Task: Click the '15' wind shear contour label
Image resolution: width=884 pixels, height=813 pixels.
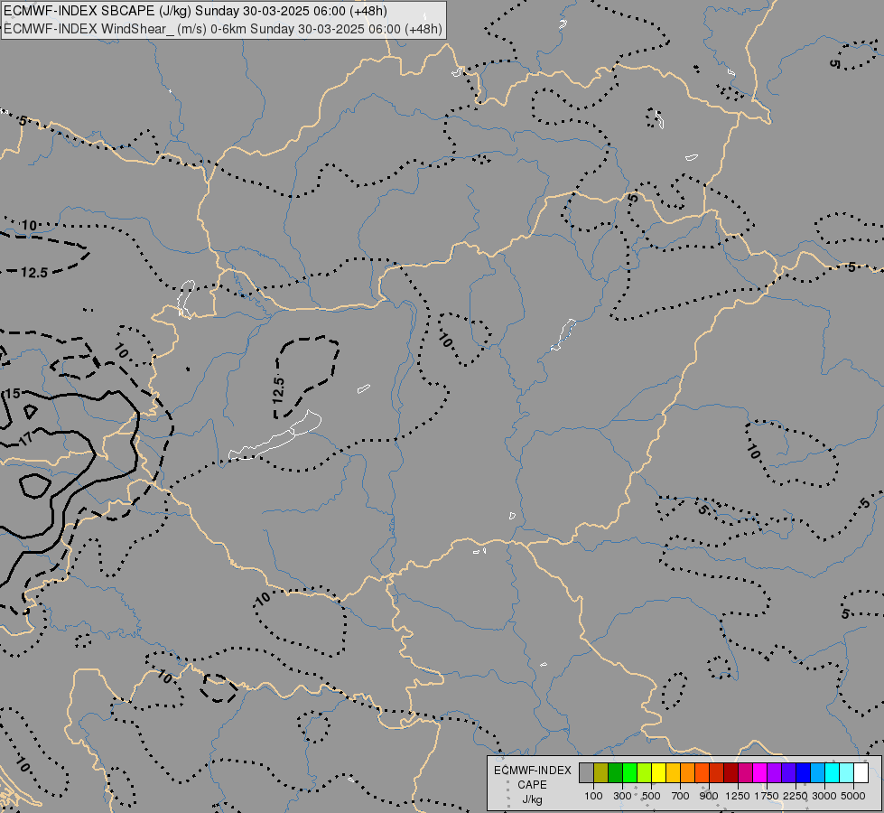Action: [13, 393]
